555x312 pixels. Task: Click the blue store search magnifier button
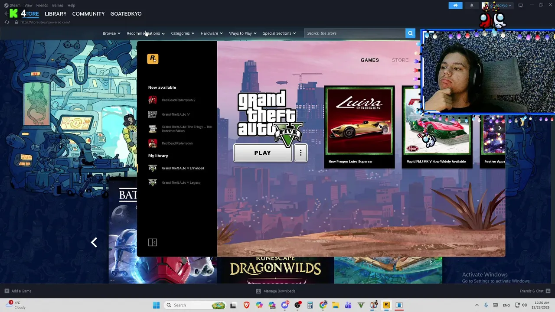point(410,33)
